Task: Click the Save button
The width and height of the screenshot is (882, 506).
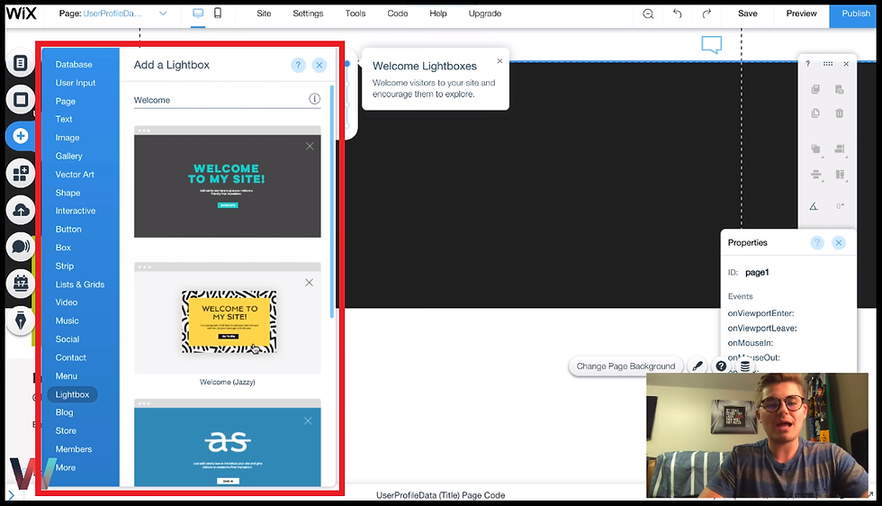Action: pyautogui.click(x=748, y=14)
